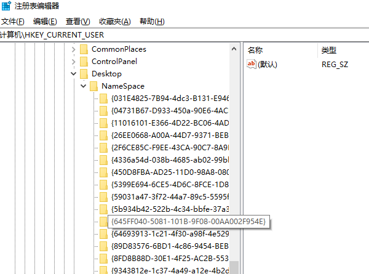Click folder icon of {5399E694-6CE5 key
Image resolution: width=369 pixels, height=274 pixels.
tap(103, 185)
